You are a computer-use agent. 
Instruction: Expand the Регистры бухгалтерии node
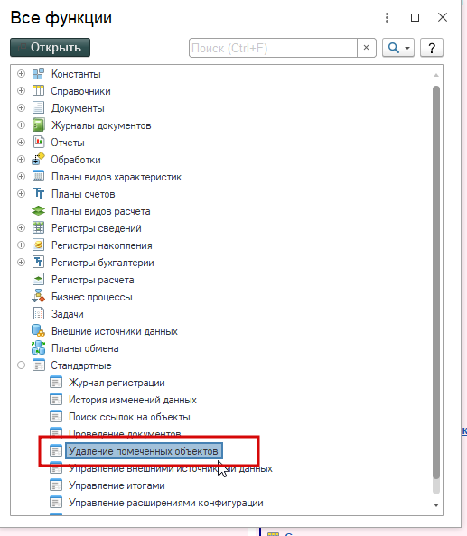[21, 263]
